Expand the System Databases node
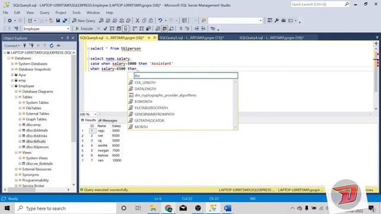This screenshot has height=214, width=381. pyautogui.click(x=13, y=64)
